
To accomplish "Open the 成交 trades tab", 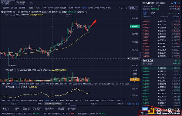I will point(153,13).
